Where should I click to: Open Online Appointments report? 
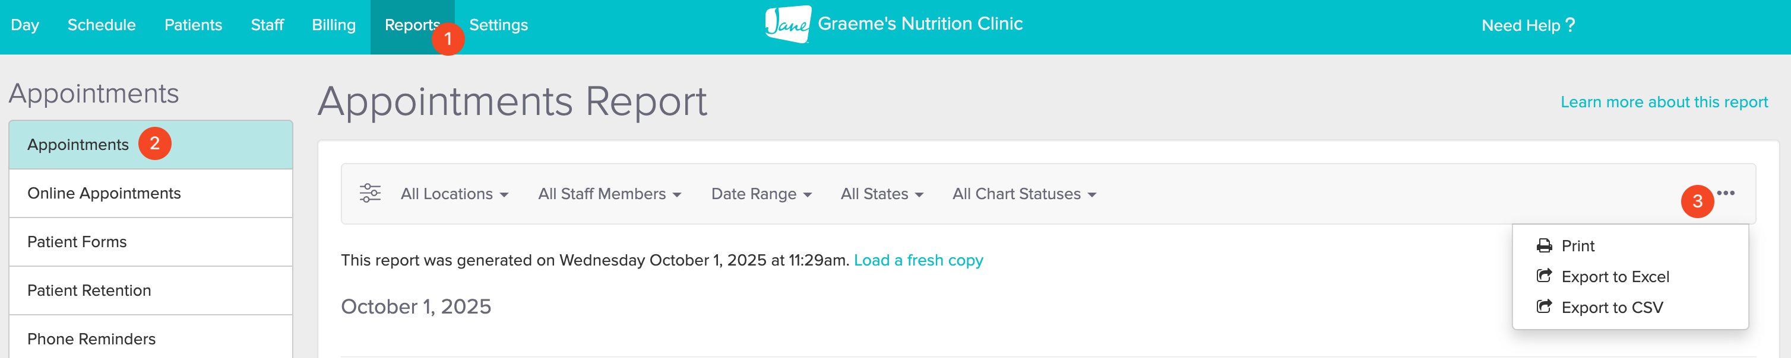[103, 193]
